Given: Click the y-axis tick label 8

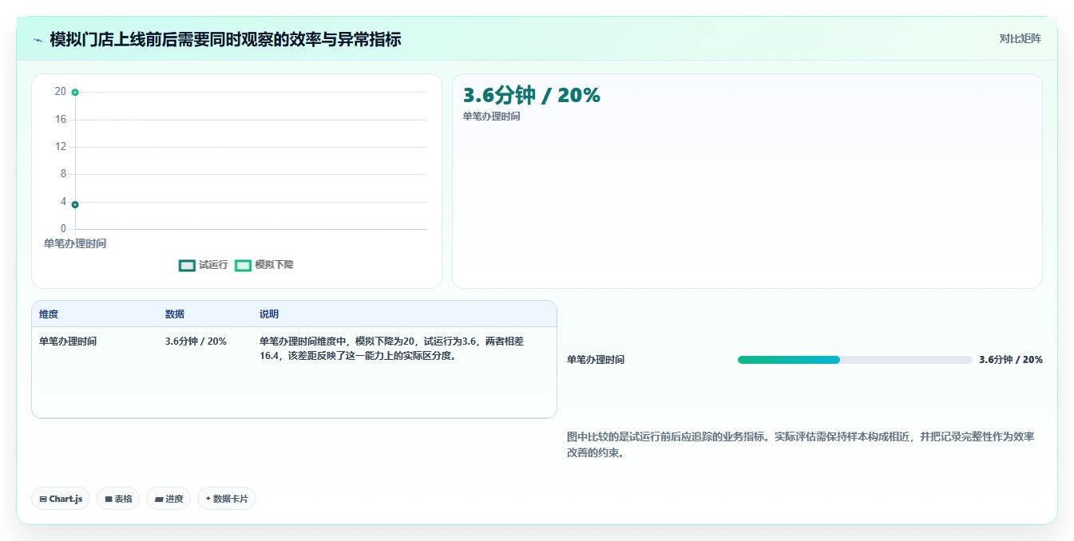Looking at the screenshot, I should (63, 174).
